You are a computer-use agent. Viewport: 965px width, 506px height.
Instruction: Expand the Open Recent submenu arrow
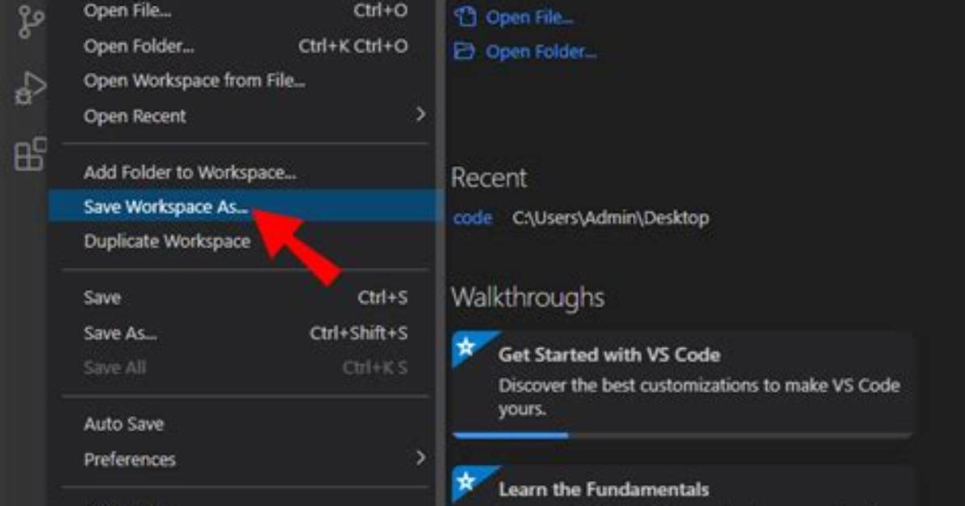[420, 114]
